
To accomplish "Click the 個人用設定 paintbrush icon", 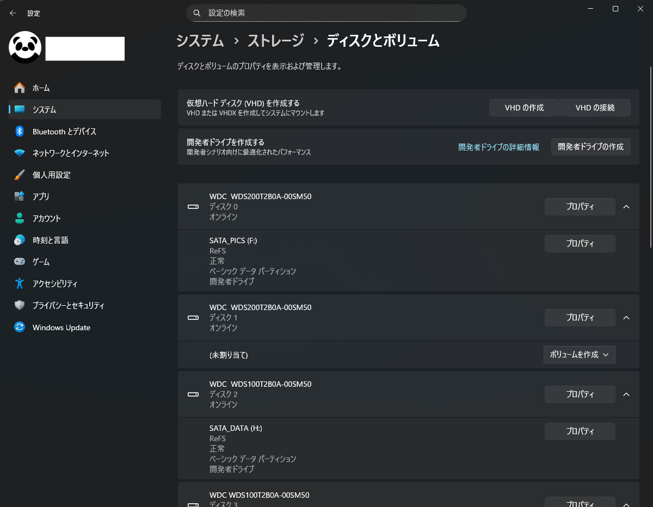I will pyautogui.click(x=20, y=175).
